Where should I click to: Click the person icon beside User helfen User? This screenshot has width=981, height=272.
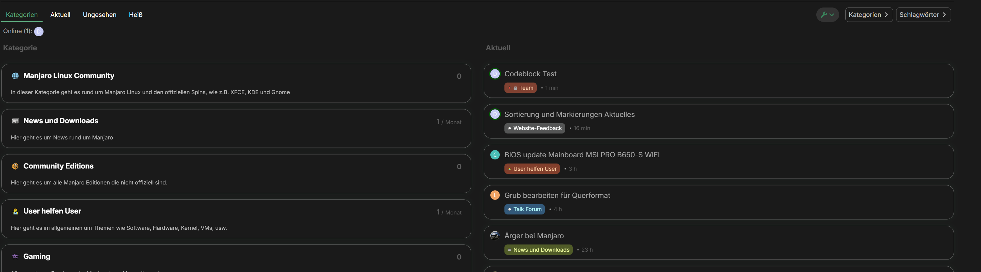point(15,212)
